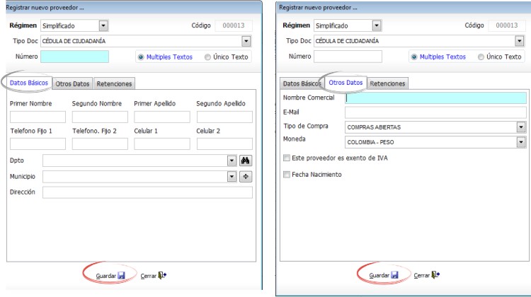
Task: Click the Primer Nombre input field
Action: click(x=38, y=117)
